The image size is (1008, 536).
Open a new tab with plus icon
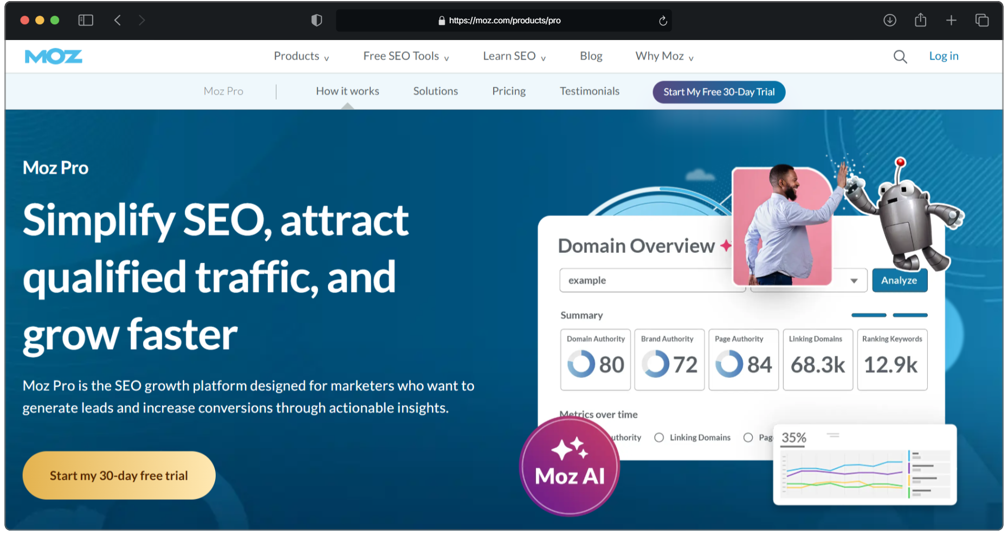[x=951, y=21]
